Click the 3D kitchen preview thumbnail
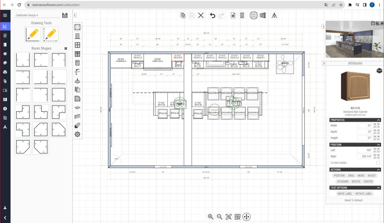 [x=354, y=39]
